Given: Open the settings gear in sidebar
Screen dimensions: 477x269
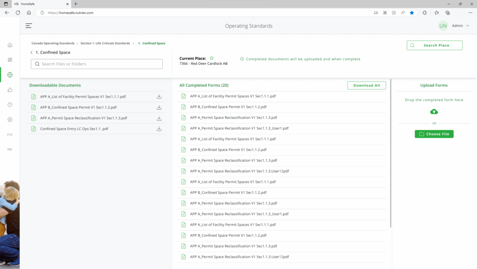Looking at the screenshot, I should point(10,119).
